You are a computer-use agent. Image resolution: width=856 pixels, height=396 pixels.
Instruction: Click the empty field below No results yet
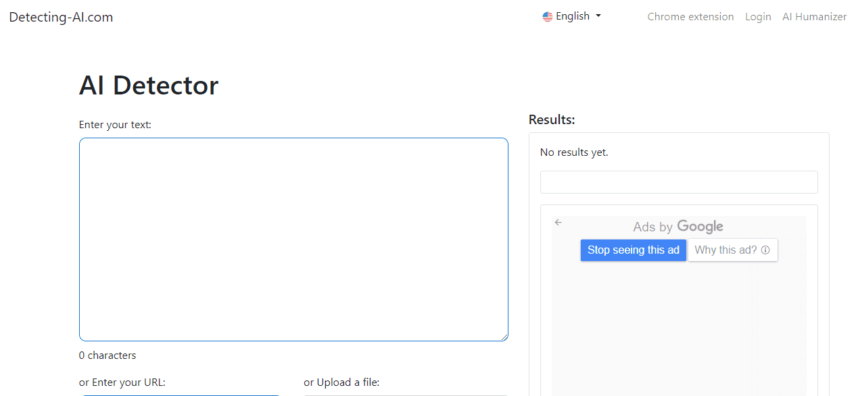coord(678,181)
